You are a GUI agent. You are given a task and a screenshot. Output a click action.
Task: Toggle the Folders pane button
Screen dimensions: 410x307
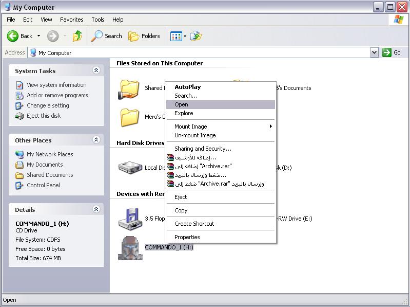144,36
